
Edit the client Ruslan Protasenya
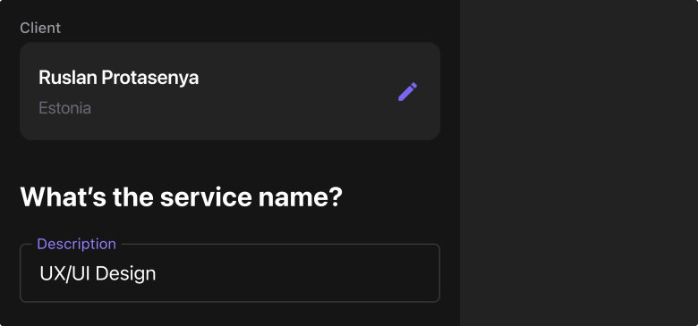pyautogui.click(x=407, y=91)
